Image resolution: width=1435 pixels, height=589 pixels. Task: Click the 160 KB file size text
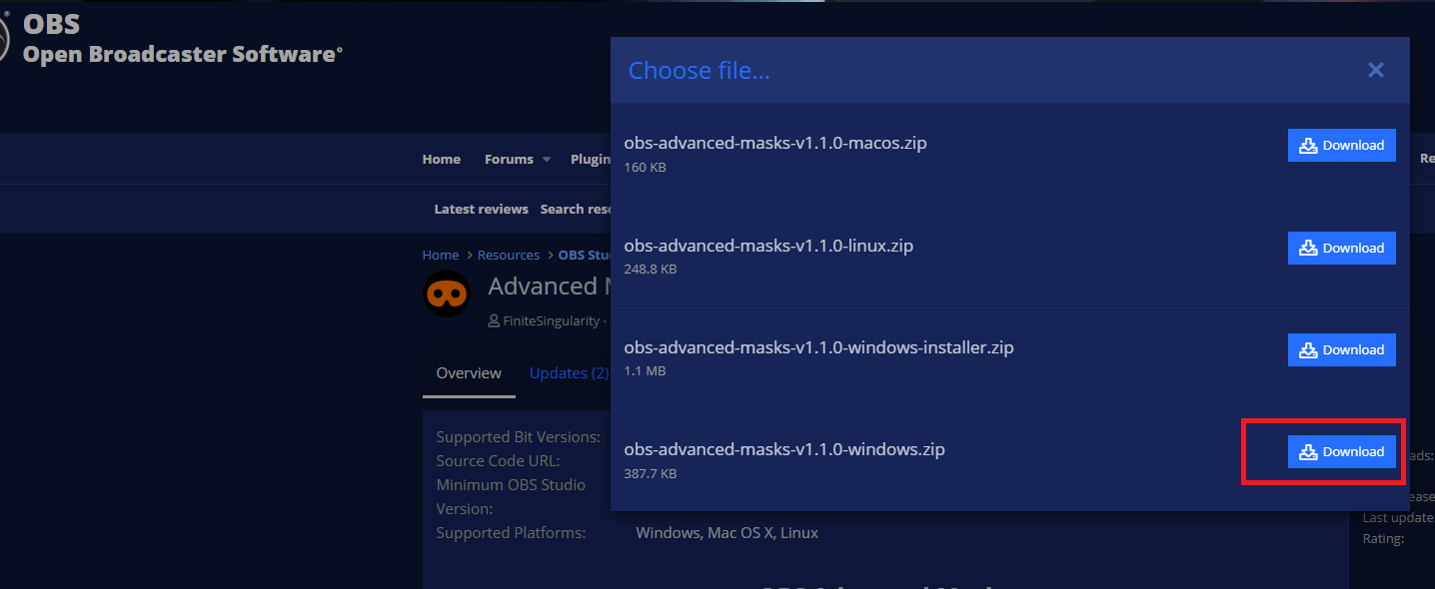tap(646, 167)
